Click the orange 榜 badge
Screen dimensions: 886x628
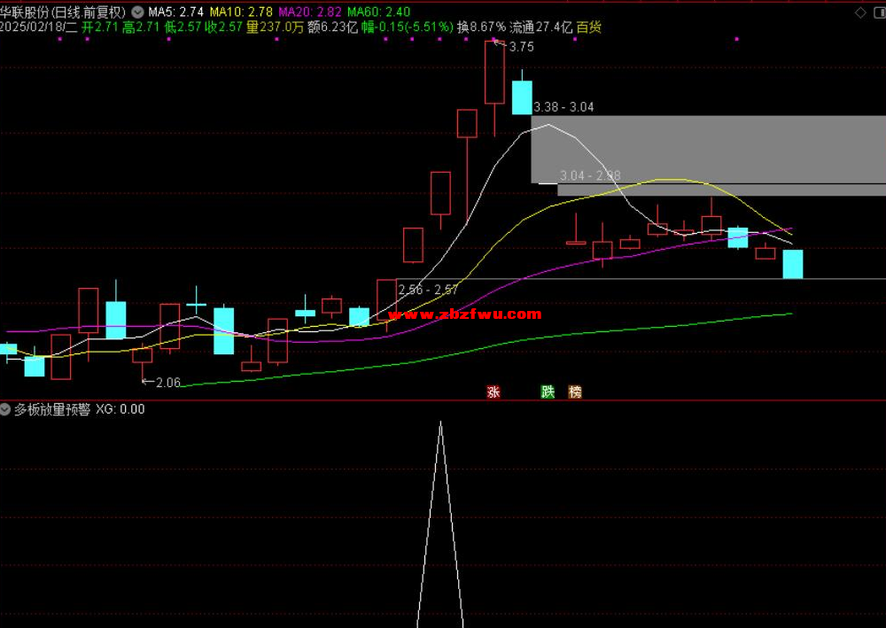click(x=575, y=392)
